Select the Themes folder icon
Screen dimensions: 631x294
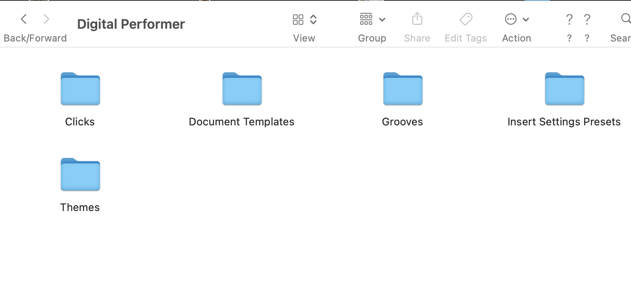tap(80, 174)
